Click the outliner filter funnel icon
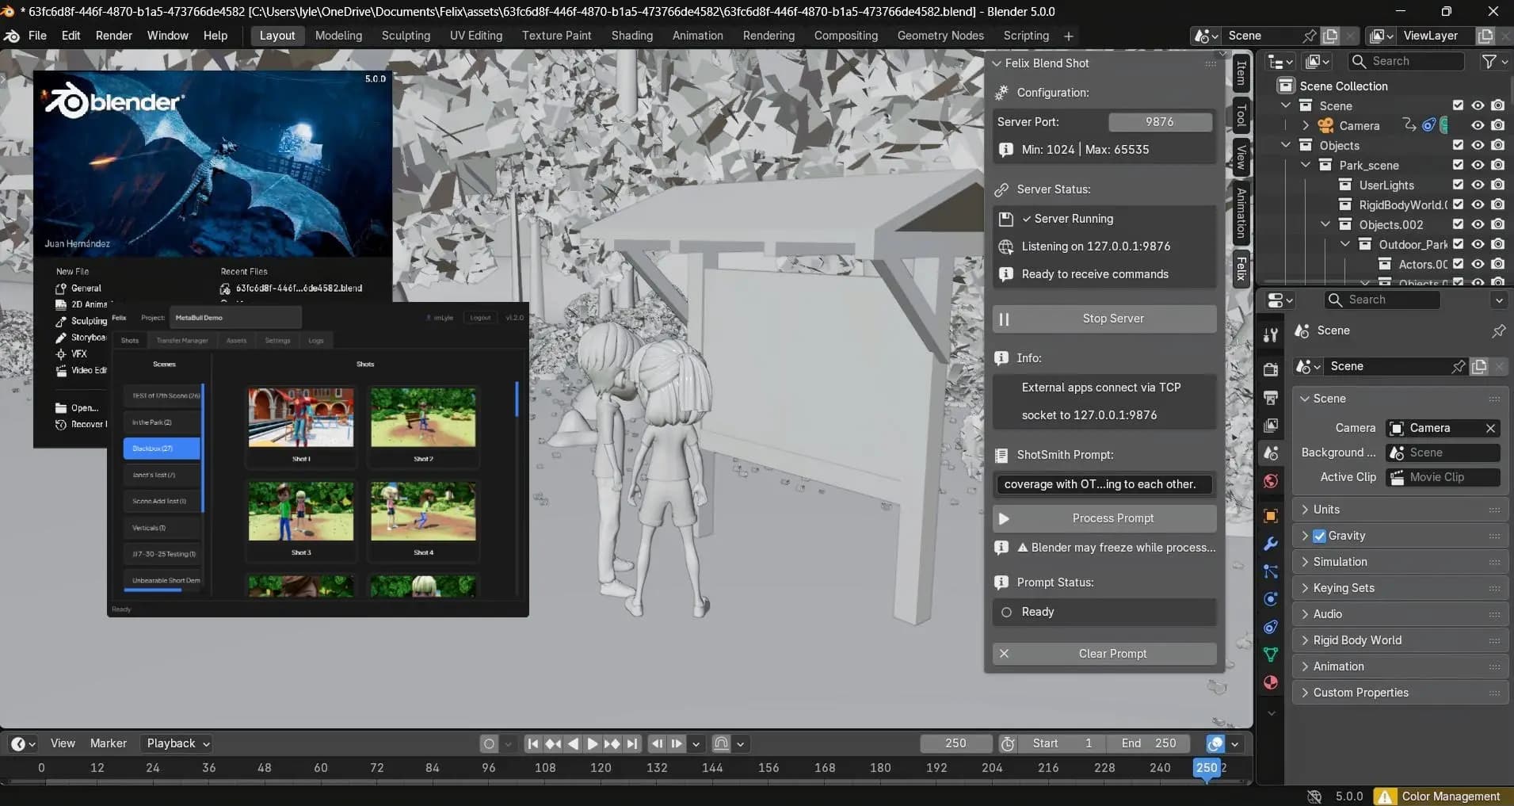 [1489, 61]
